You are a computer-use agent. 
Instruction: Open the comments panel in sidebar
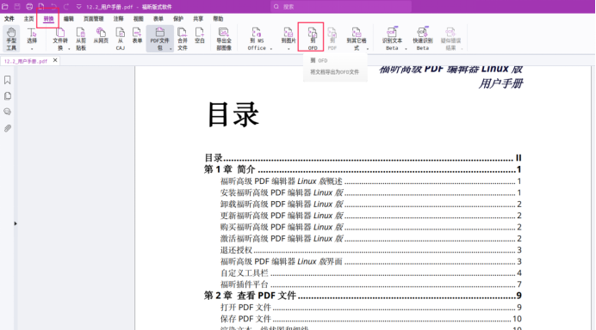coord(7,112)
